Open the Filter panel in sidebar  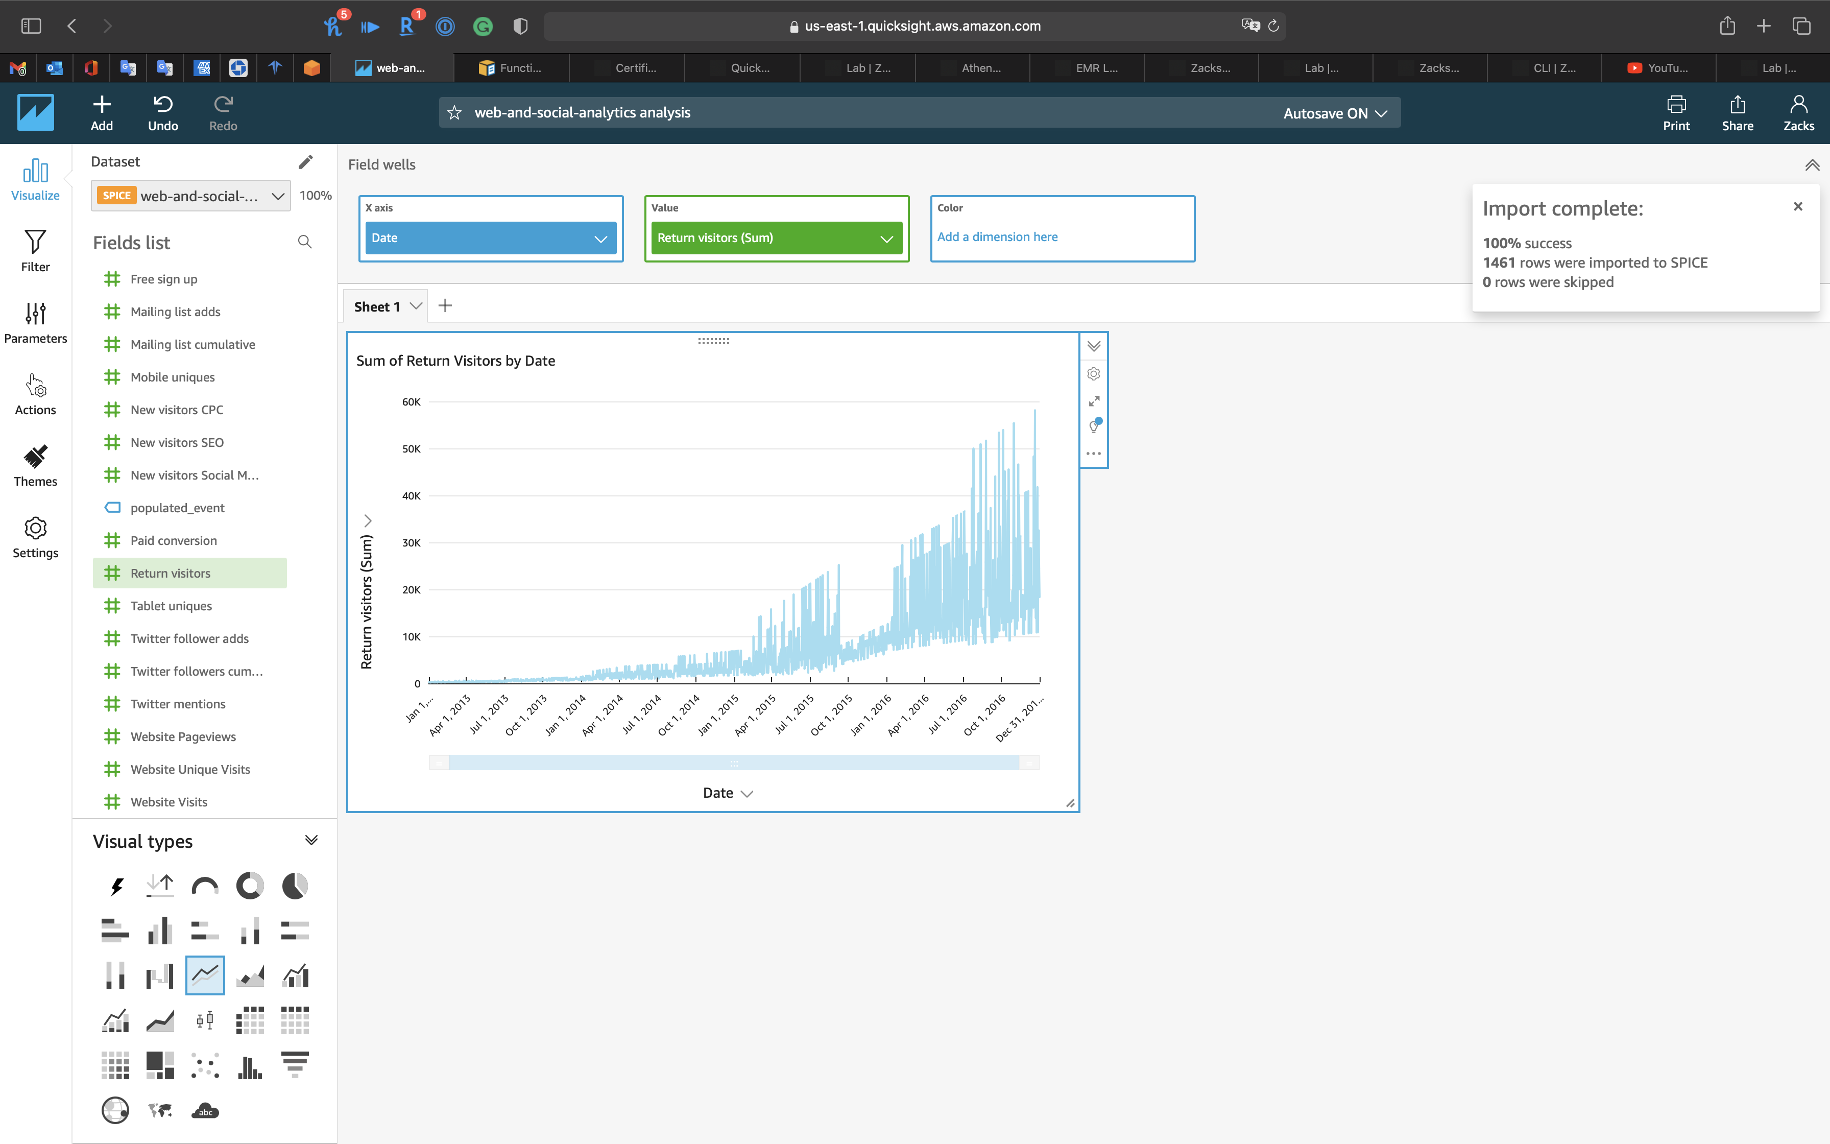35,251
